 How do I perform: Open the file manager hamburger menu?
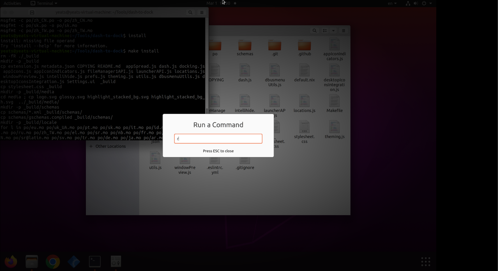pyautogui.click(x=343, y=30)
